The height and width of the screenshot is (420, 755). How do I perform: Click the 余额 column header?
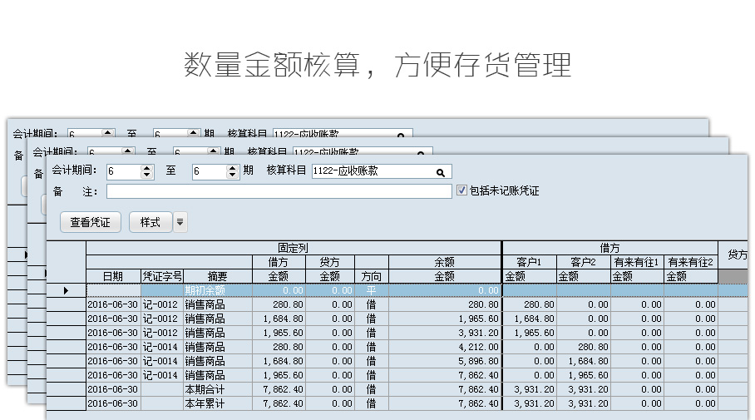[444, 262]
